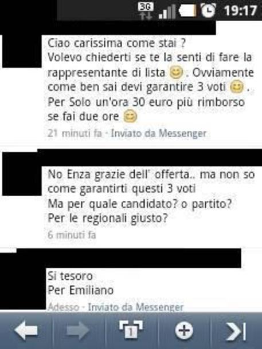The height and width of the screenshot is (349, 262).
Task: Tap 'Inviato da Messenger' under first message
Action: click(159, 133)
